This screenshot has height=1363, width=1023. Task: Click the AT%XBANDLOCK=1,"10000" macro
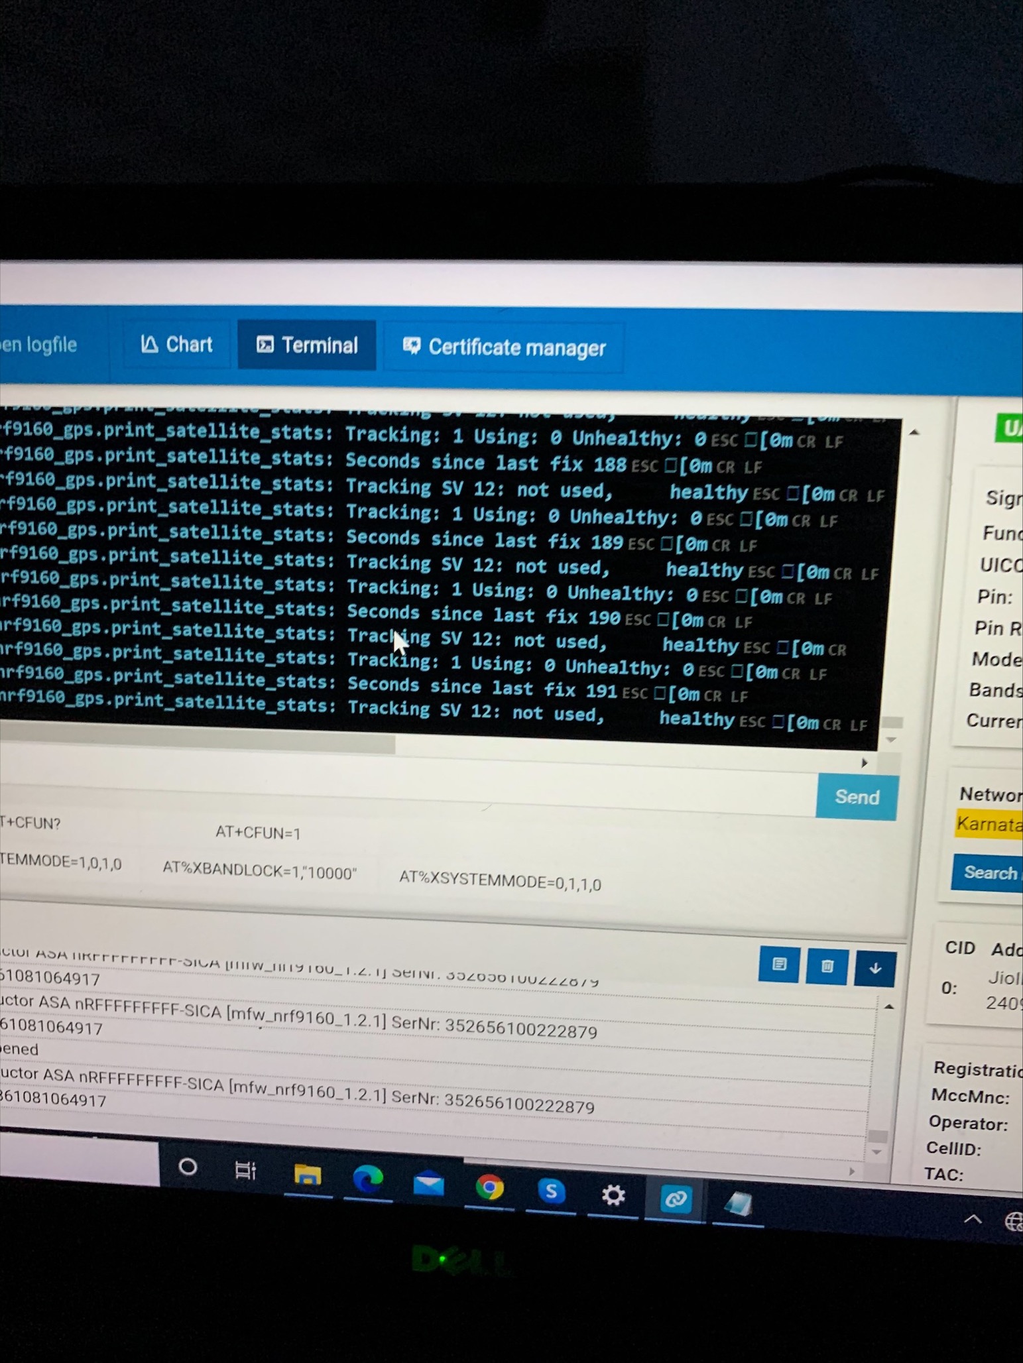click(259, 870)
